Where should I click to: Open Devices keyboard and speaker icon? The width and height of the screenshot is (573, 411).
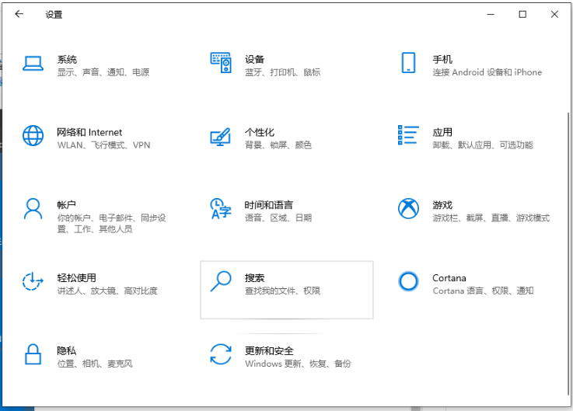tap(221, 64)
